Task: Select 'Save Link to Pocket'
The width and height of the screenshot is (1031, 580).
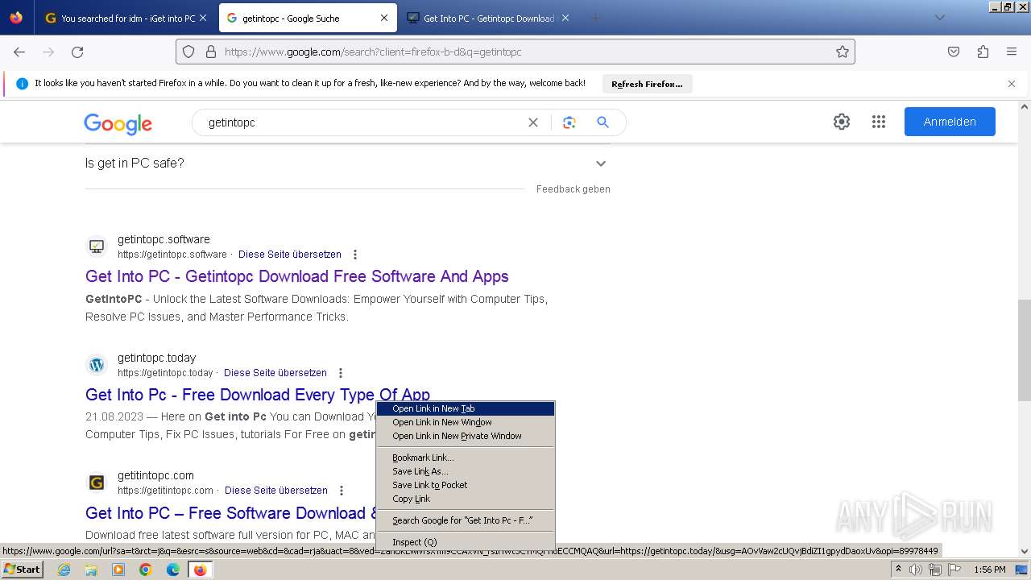Action: coord(466,485)
